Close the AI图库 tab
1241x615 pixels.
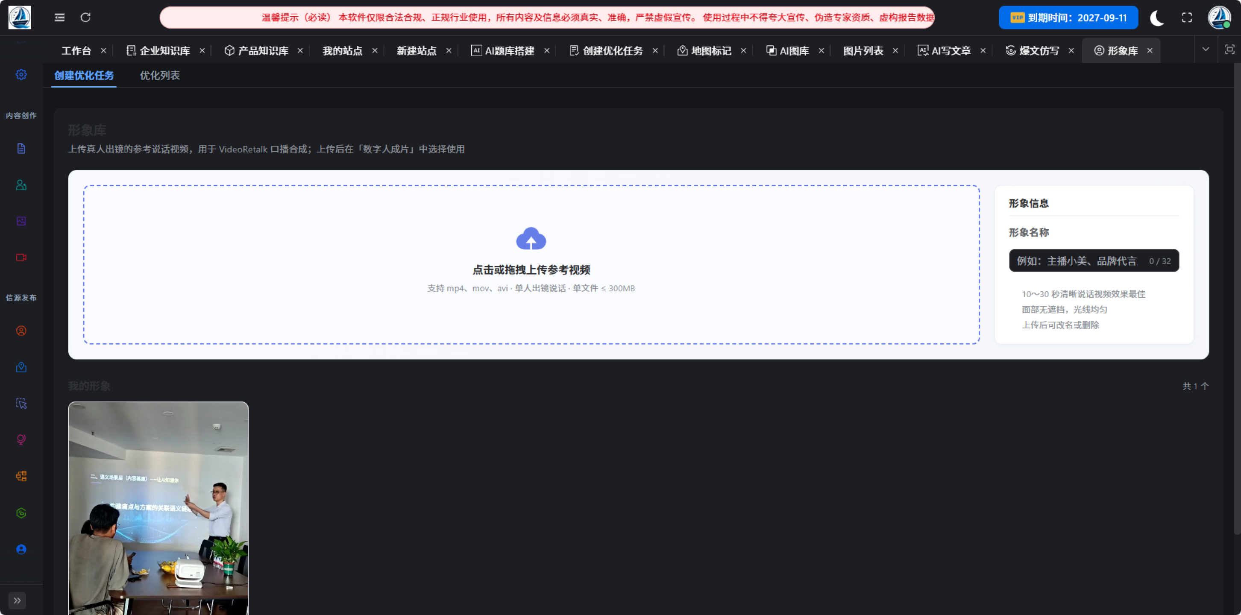coord(821,50)
